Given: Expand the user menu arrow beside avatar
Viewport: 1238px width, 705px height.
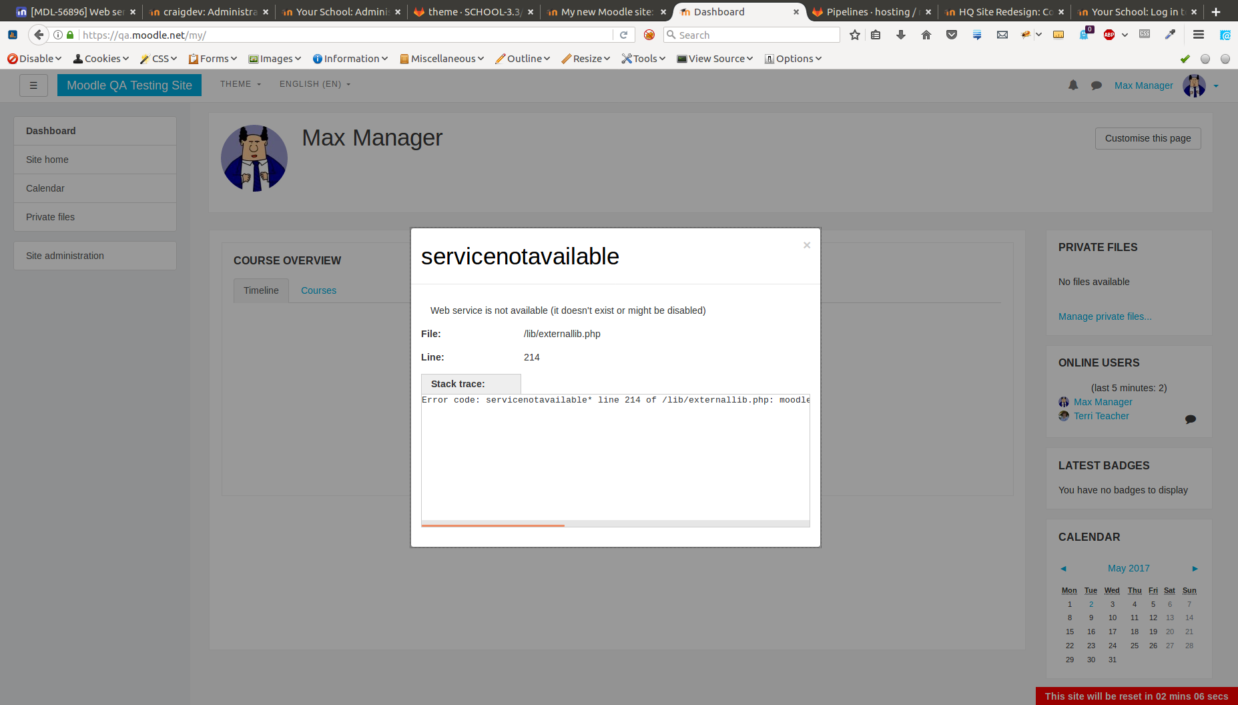Looking at the screenshot, I should click(x=1216, y=86).
